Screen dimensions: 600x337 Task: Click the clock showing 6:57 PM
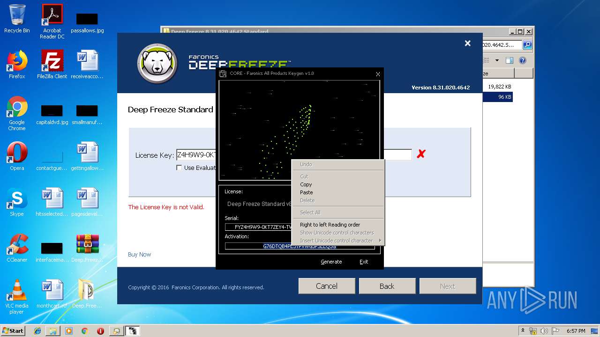tap(576, 331)
